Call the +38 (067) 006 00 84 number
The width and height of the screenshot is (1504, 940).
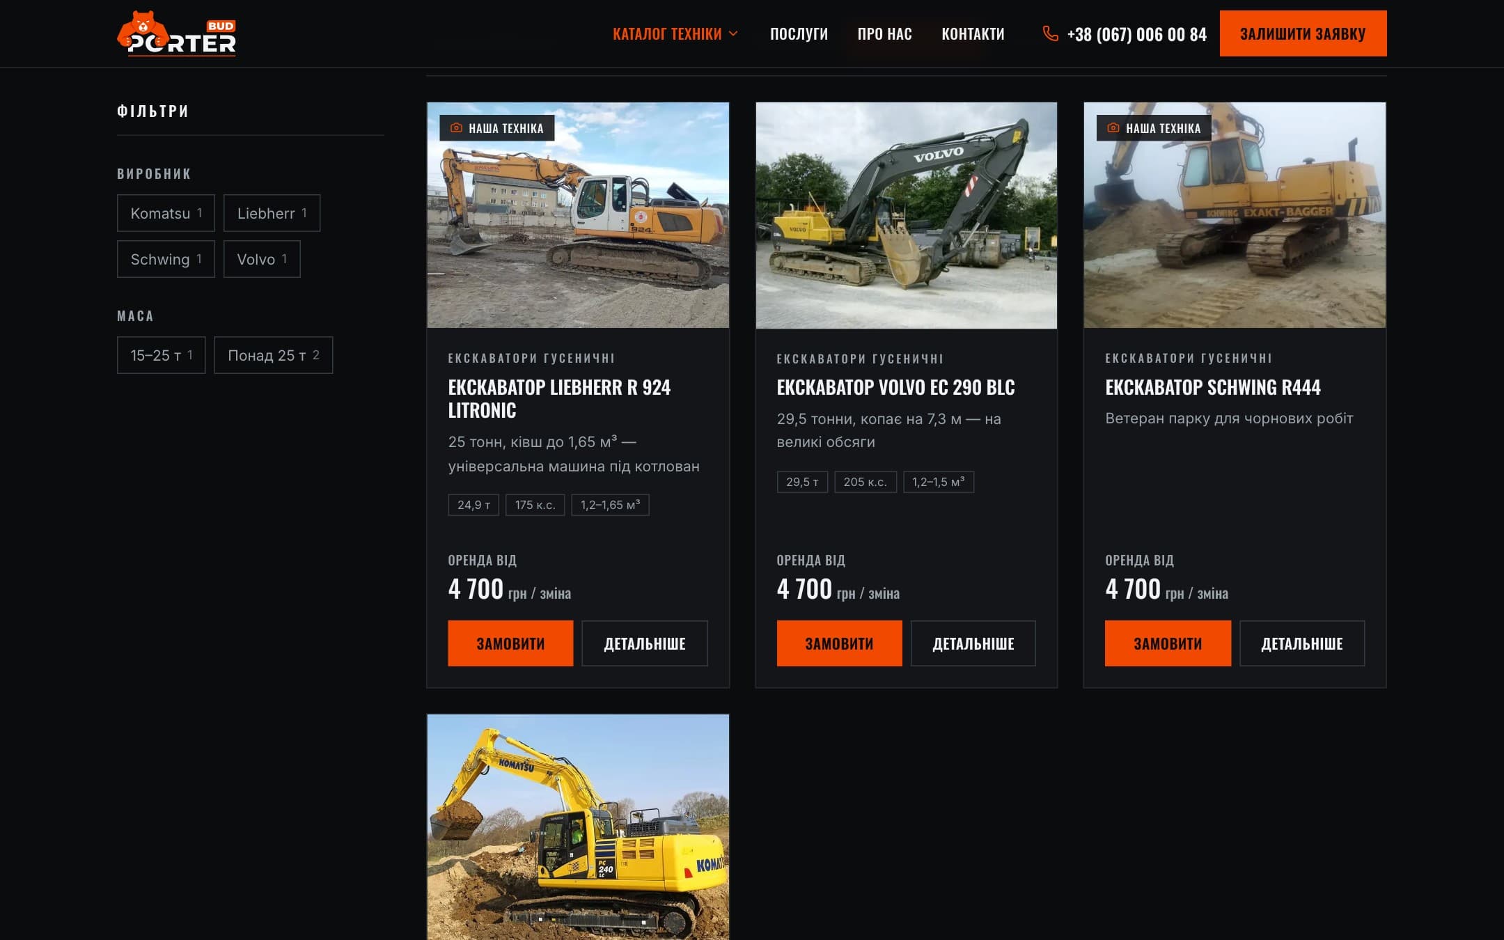tap(1136, 34)
